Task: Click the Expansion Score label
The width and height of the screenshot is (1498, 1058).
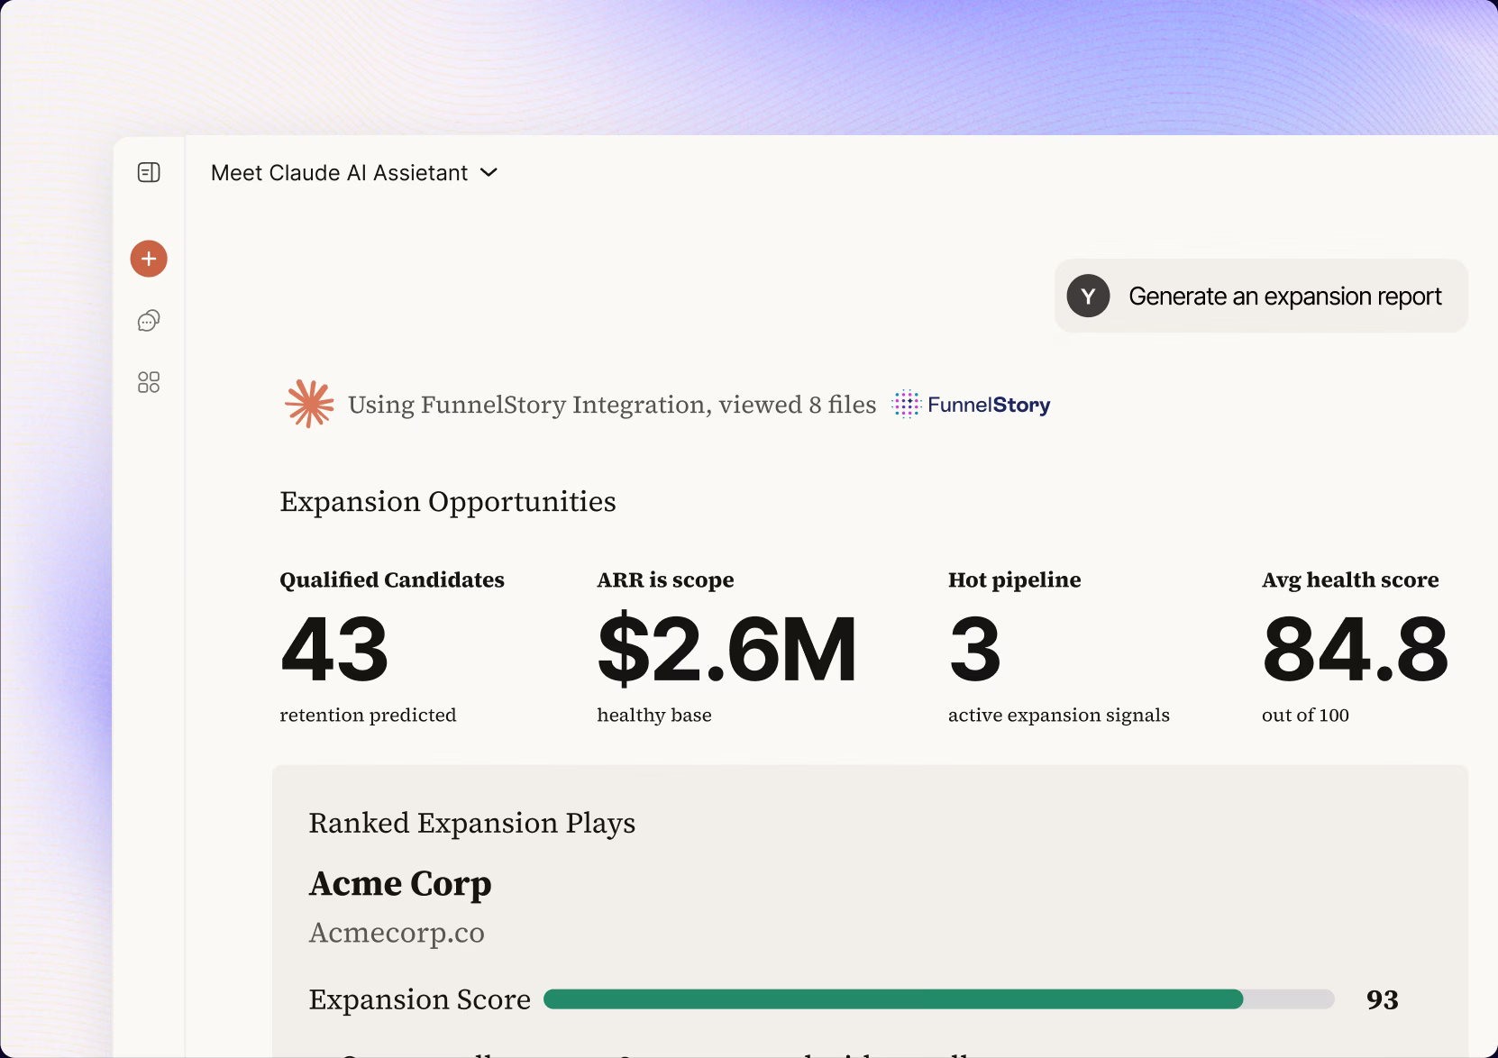Action: pyautogui.click(x=419, y=999)
